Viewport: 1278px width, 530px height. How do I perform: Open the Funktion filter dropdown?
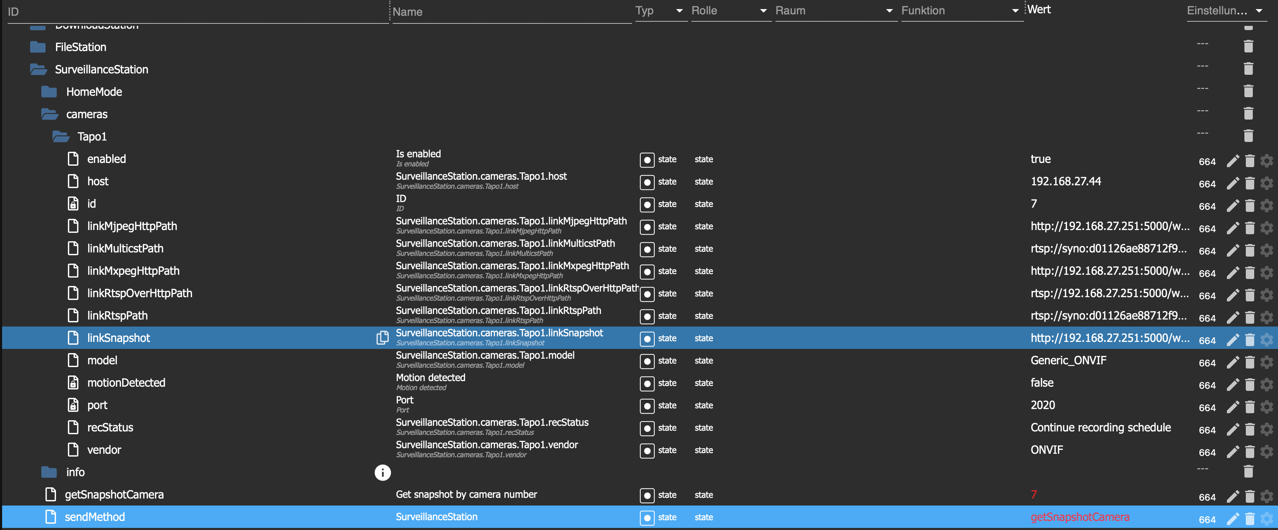[1015, 11]
